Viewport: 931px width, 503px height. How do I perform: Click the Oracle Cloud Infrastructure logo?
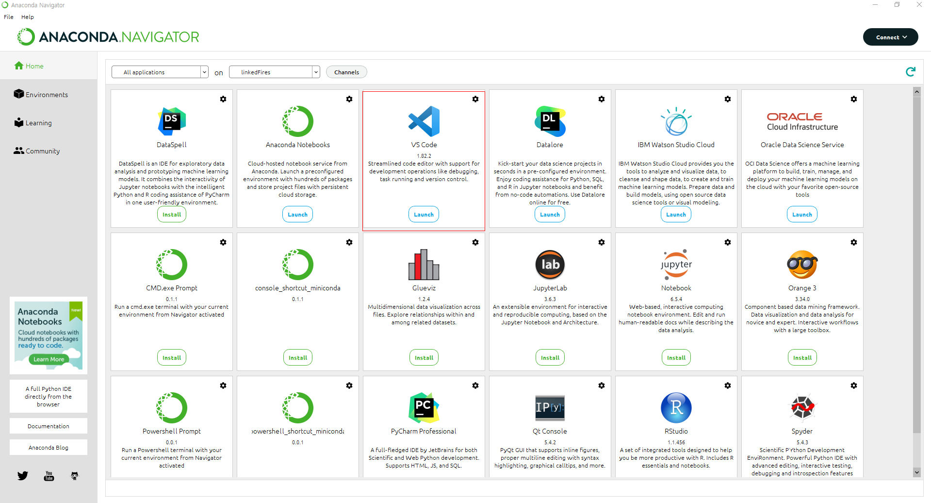802,121
